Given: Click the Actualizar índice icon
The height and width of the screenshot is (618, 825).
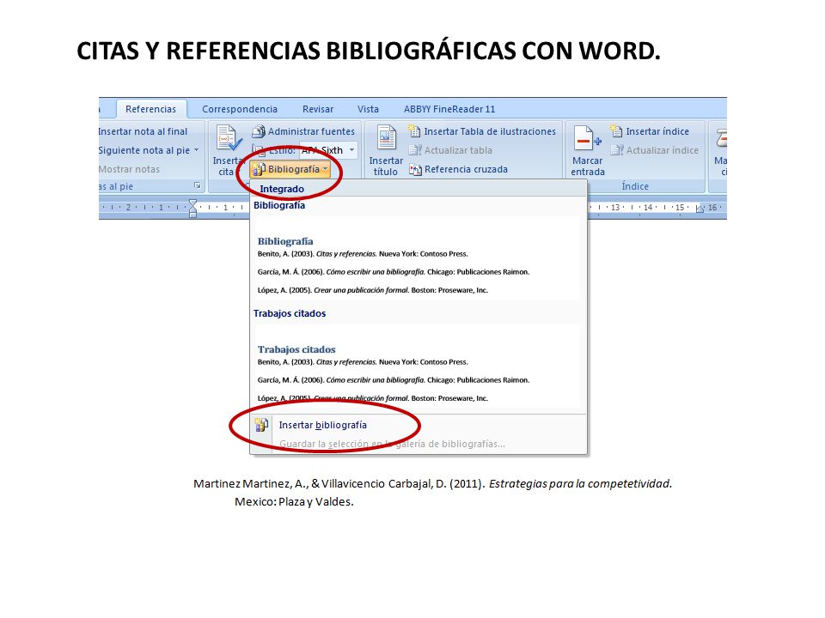Looking at the screenshot, I should coord(617,150).
